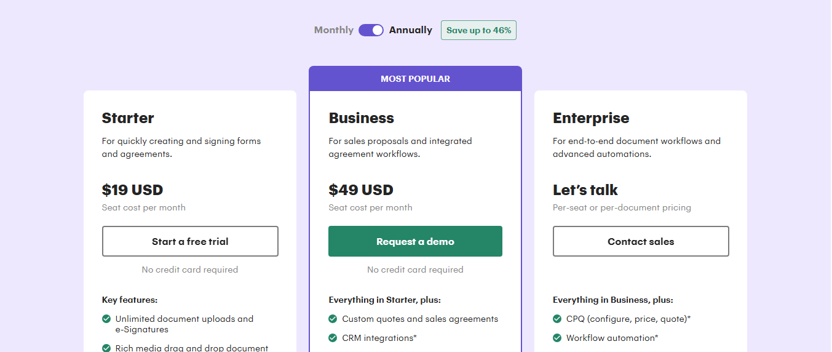
Task: Click checkmark icon beside Workflow automation
Action: coord(557,338)
